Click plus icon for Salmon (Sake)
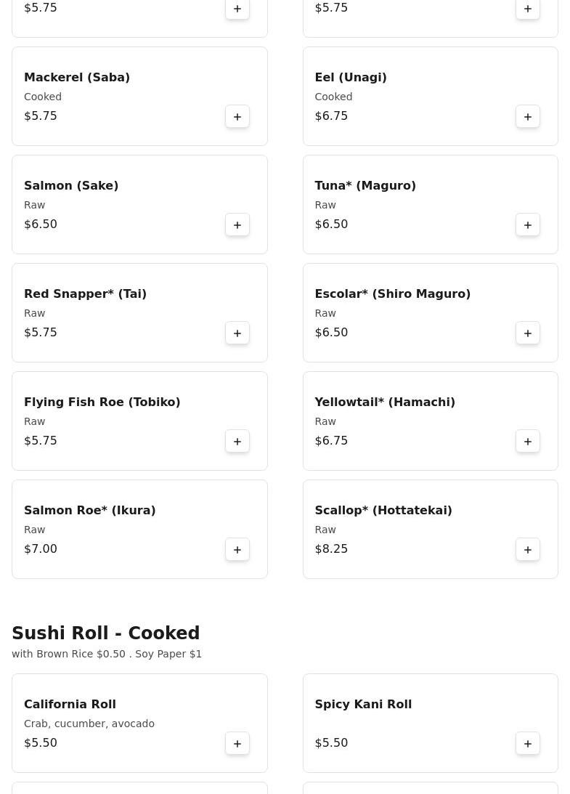This screenshot has height=794, width=570. point(237,224)
